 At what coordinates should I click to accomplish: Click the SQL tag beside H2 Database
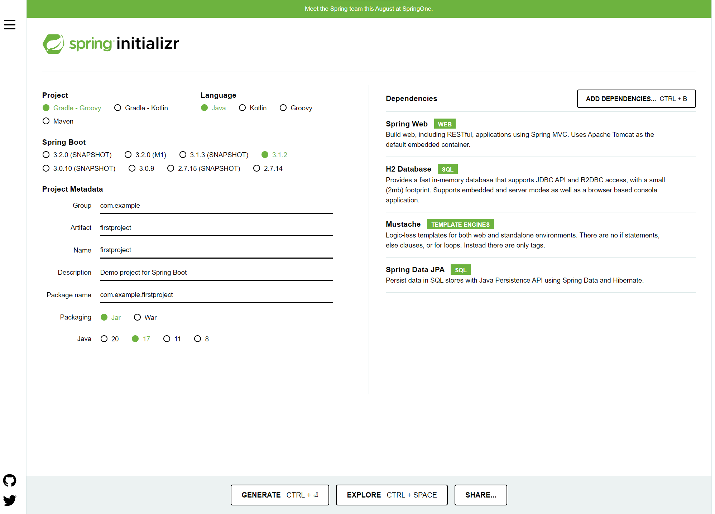point(447,169)
